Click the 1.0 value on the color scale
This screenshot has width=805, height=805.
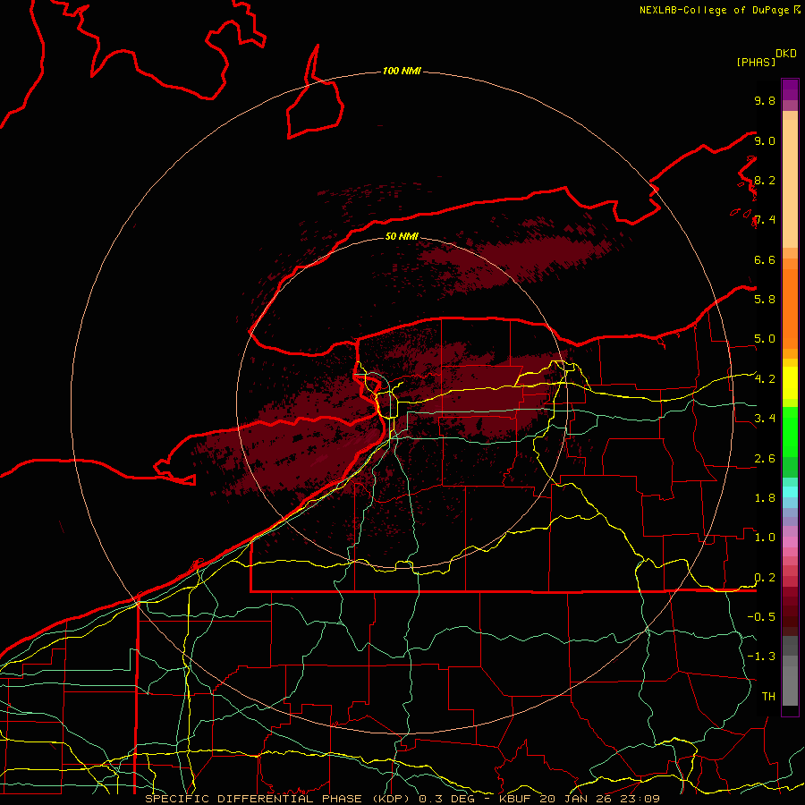pos(765,538)
